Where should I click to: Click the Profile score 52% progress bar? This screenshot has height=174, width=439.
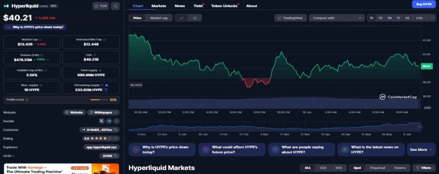point(99,100)
